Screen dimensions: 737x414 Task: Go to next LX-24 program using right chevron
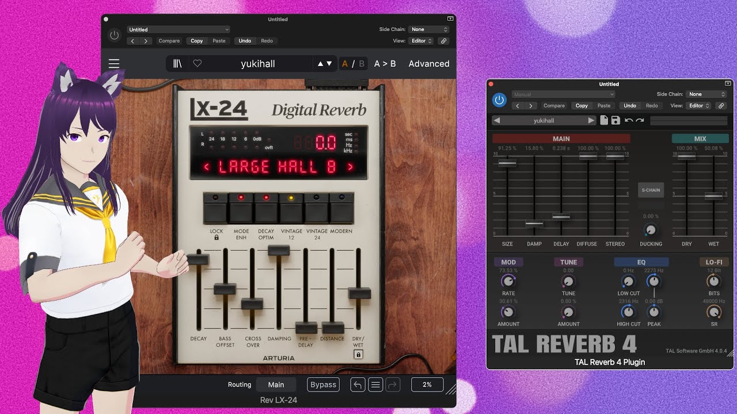tap(349, 167)
